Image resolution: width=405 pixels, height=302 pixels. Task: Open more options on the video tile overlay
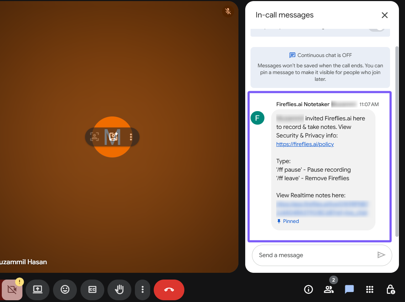(131, 137)
